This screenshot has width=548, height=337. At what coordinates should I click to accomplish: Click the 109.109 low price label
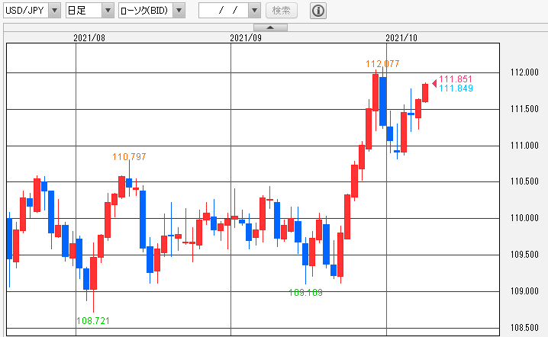(x=305, y=293)
